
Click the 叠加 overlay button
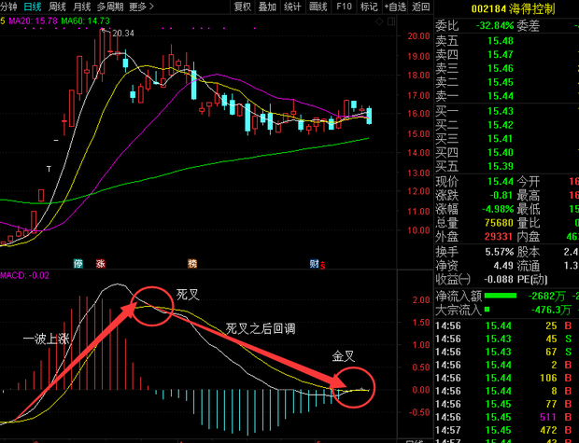[268, 7]
